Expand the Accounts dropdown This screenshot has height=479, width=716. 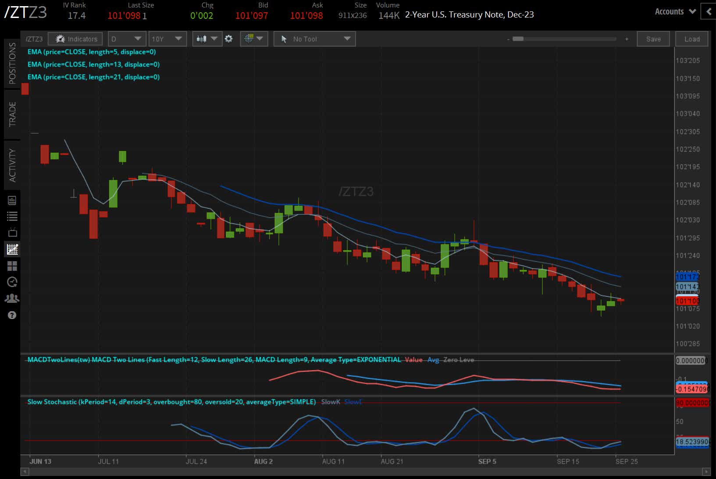(x=675, y=12)
